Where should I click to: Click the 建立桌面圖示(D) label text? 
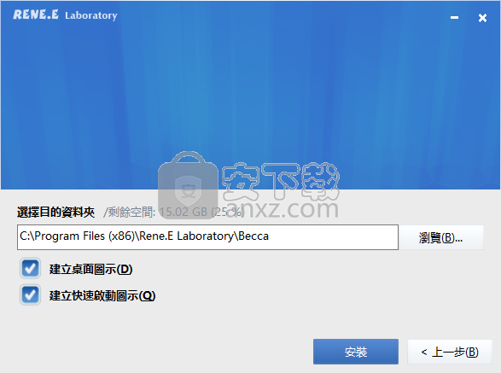(90, 269)
